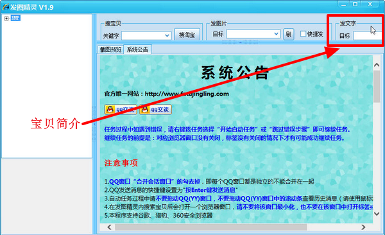Maximize the 发图精灵 window
This screenshot has width=385, height=235.
click(x=355, y=4)
